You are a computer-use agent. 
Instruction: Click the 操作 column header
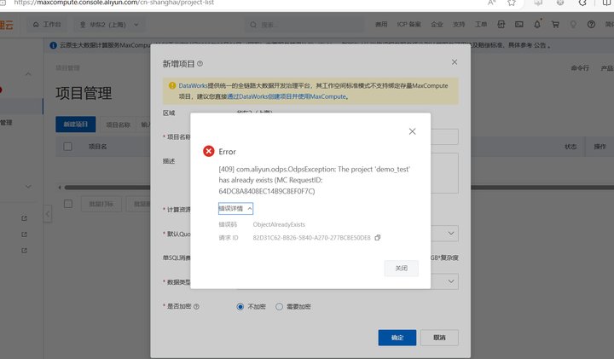pos(600,147)
